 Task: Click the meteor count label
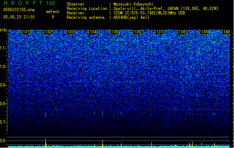[53, 11]
